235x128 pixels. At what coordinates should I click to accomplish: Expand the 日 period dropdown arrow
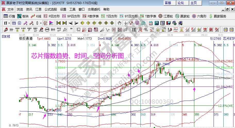tap(9, 23)
